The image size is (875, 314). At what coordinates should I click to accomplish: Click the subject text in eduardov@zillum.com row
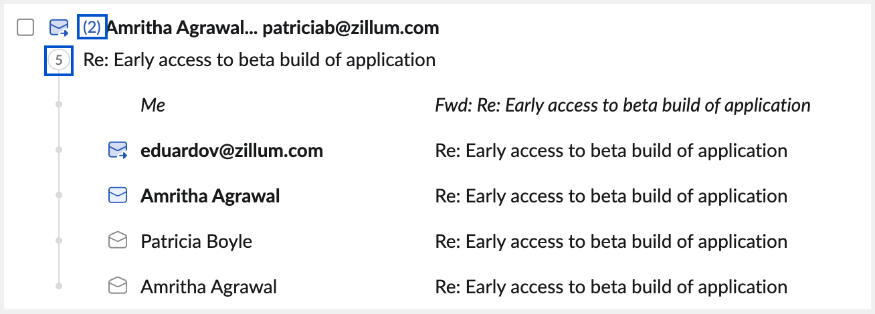point(611,151)
